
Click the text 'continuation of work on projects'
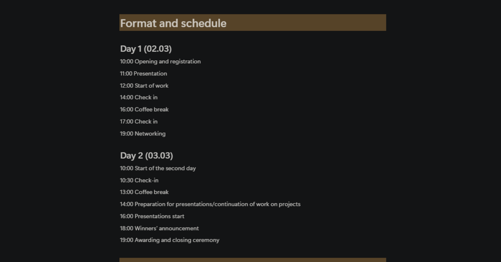tap(258, 204)
